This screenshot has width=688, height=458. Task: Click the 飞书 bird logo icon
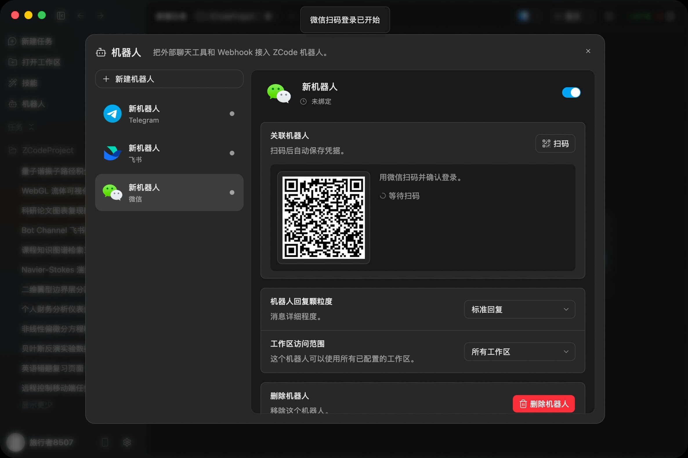[x=113, y=153]
